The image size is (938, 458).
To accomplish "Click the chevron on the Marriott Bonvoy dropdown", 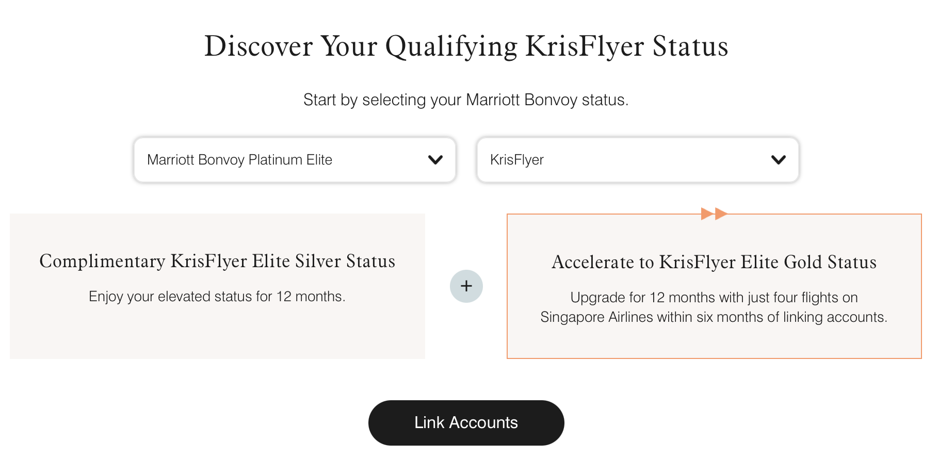I will [x=436, y=160].
